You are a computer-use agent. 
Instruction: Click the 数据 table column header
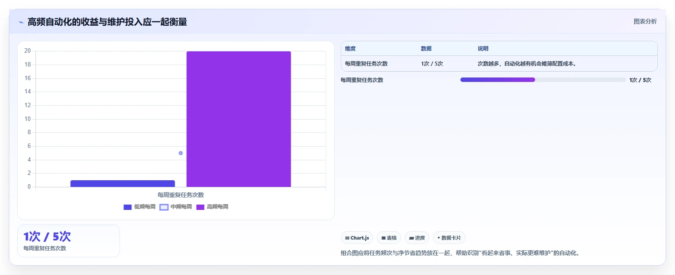426,49
